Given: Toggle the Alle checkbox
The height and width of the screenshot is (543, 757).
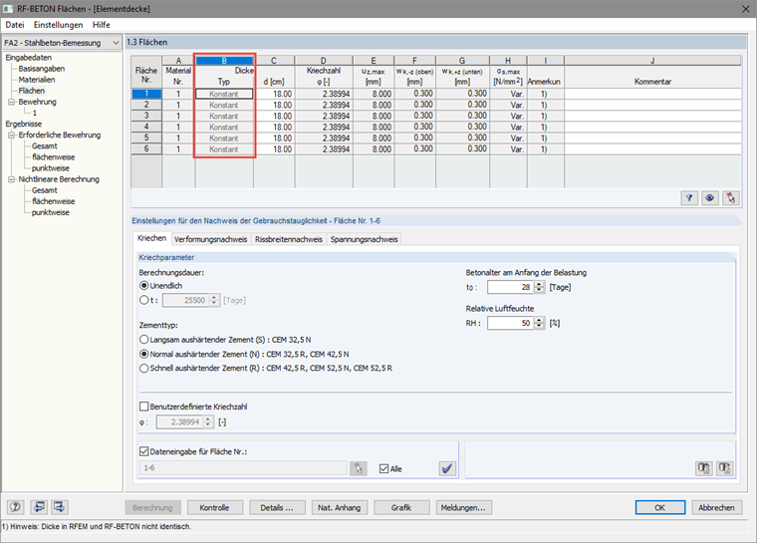Looking at the screenshot, I should [x=383, y=468].
